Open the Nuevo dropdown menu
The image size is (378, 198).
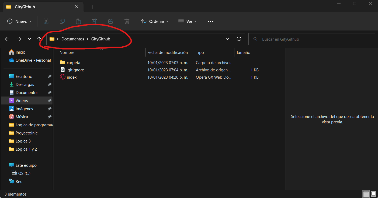pos(19,21)
